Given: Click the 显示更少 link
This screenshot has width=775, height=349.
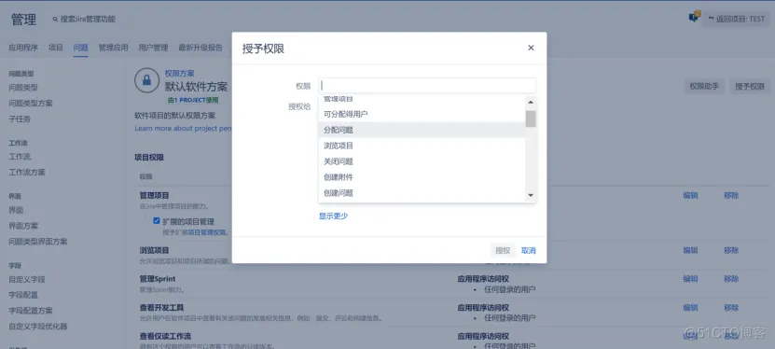Looking at the screenshot, I should point(333,216).
